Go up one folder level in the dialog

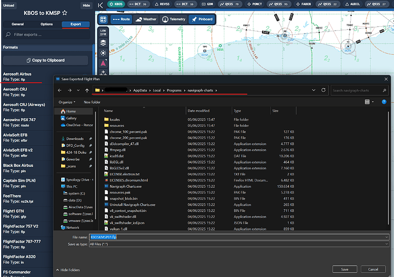[86, 90]
